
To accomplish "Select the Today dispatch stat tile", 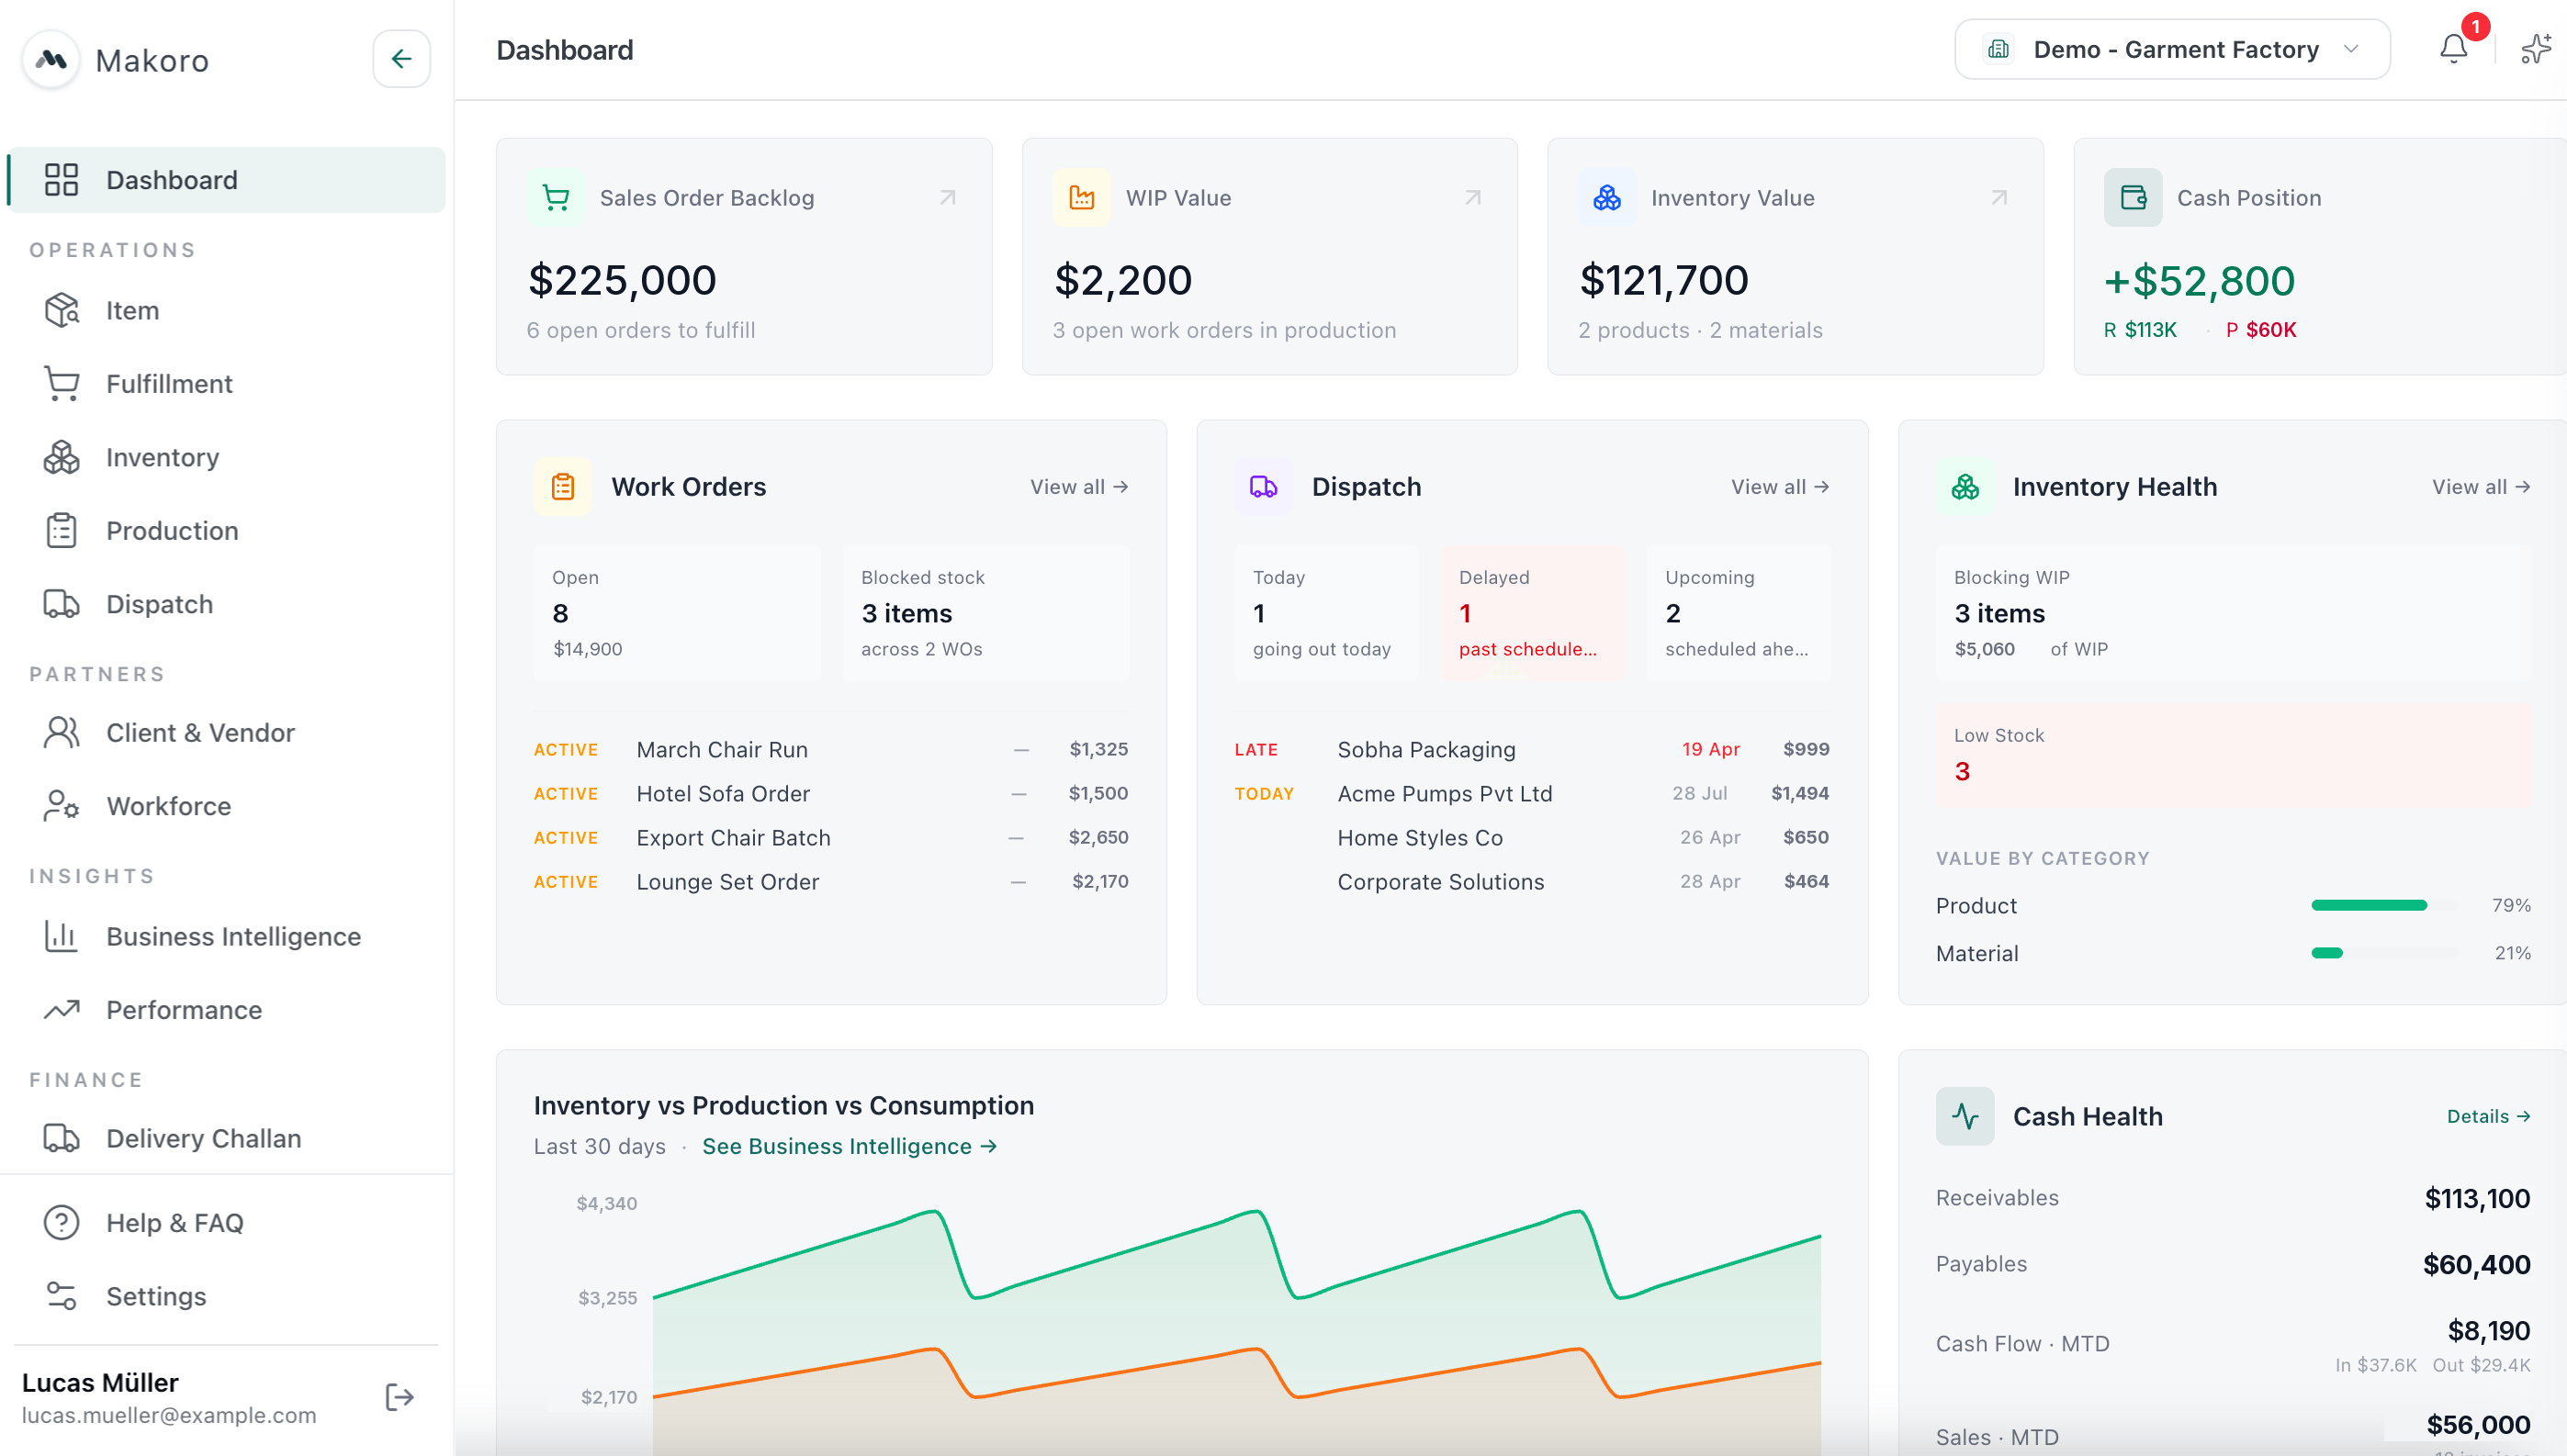I will tap(1326, 613).
